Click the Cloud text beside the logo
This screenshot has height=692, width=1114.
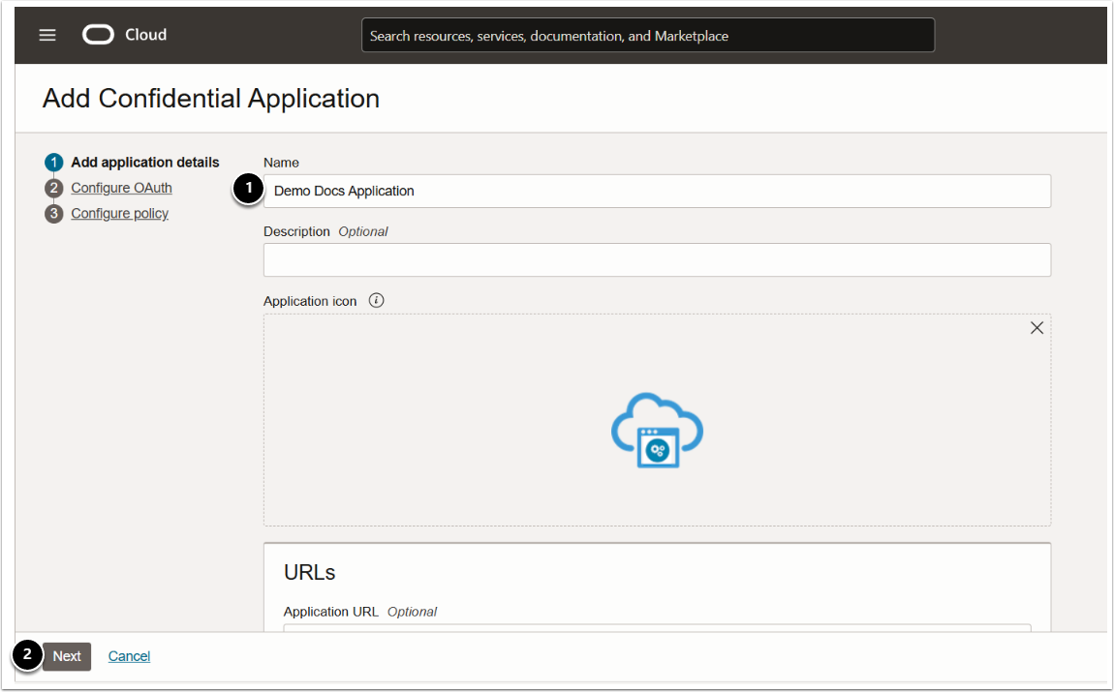coord(145,35)
